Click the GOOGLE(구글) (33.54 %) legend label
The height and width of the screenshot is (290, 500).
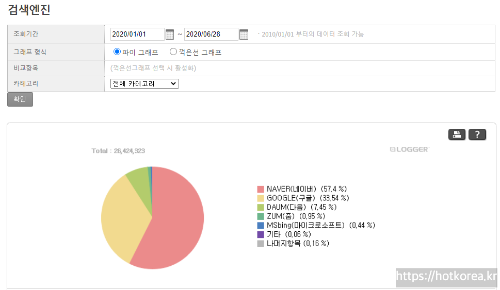point(308,198)
